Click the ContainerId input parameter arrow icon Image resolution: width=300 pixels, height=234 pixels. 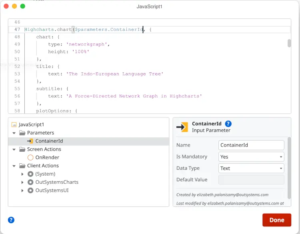(30, 141)
